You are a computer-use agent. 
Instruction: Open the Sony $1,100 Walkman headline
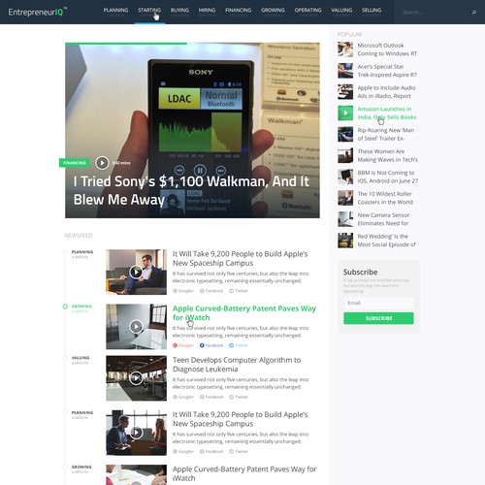click(x=191, y=190)
